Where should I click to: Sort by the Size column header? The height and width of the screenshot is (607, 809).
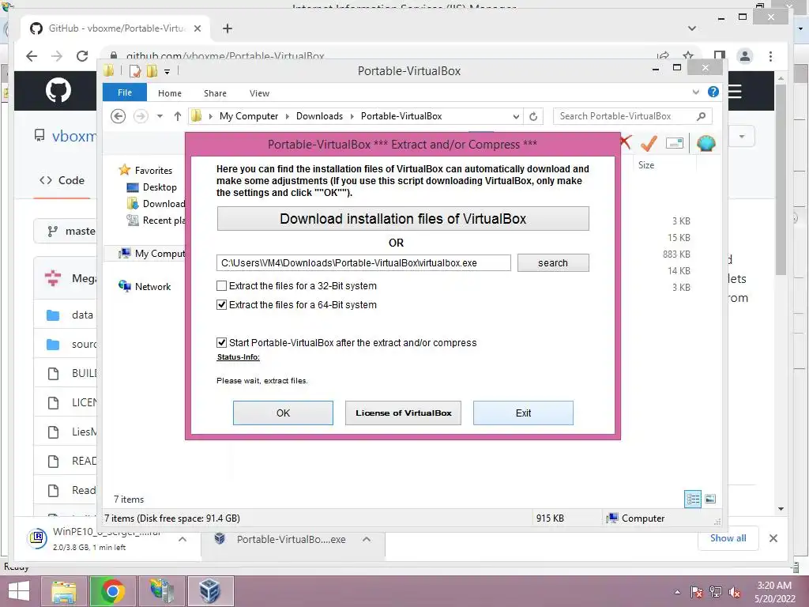point(646,165)
